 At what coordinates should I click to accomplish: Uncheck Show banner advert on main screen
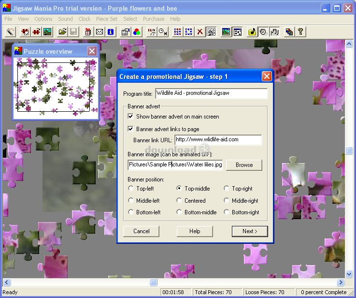(131, 117)
